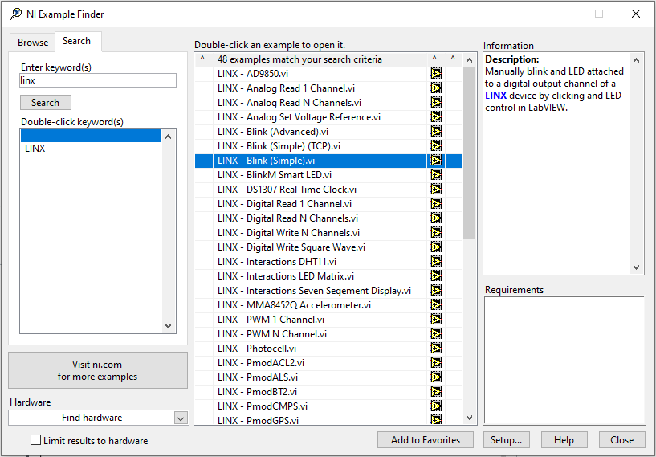This screenshot has height=457, width=656.
Task: Click the VI icon for Analog Read N Channels.vi
Action: 435,103
